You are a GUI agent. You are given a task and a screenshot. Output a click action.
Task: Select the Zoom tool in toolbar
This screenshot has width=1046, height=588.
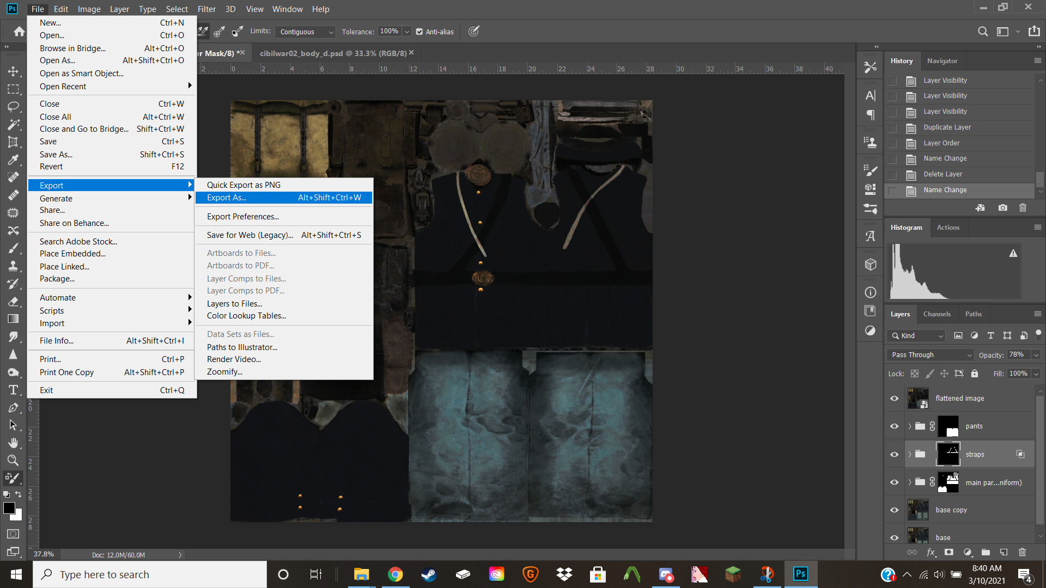[13, 460]
